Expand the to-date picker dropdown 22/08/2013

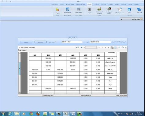point(84,42)
